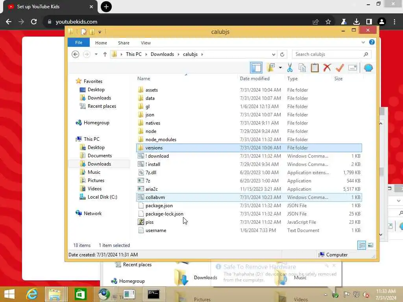
Task: Click the red X Delete toolbar icon
Action: pos(327,68)
